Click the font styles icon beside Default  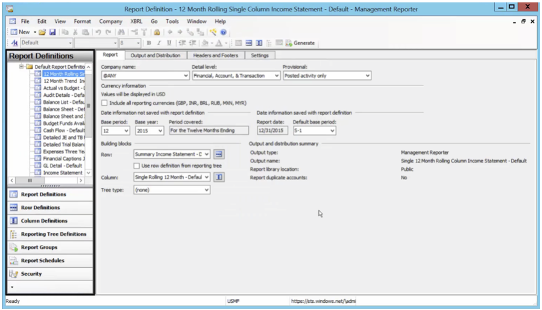click(14, 43)
